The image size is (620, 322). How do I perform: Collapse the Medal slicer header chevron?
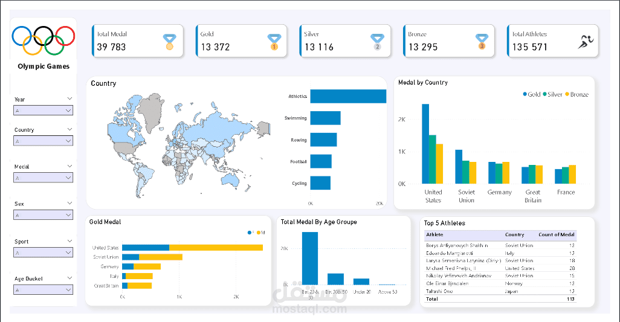[x=69, y=166]
